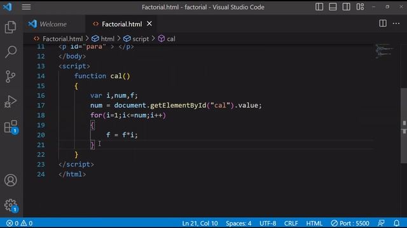Click the closing </html> tag
This screenshot has height=228, width=407.
72,174
